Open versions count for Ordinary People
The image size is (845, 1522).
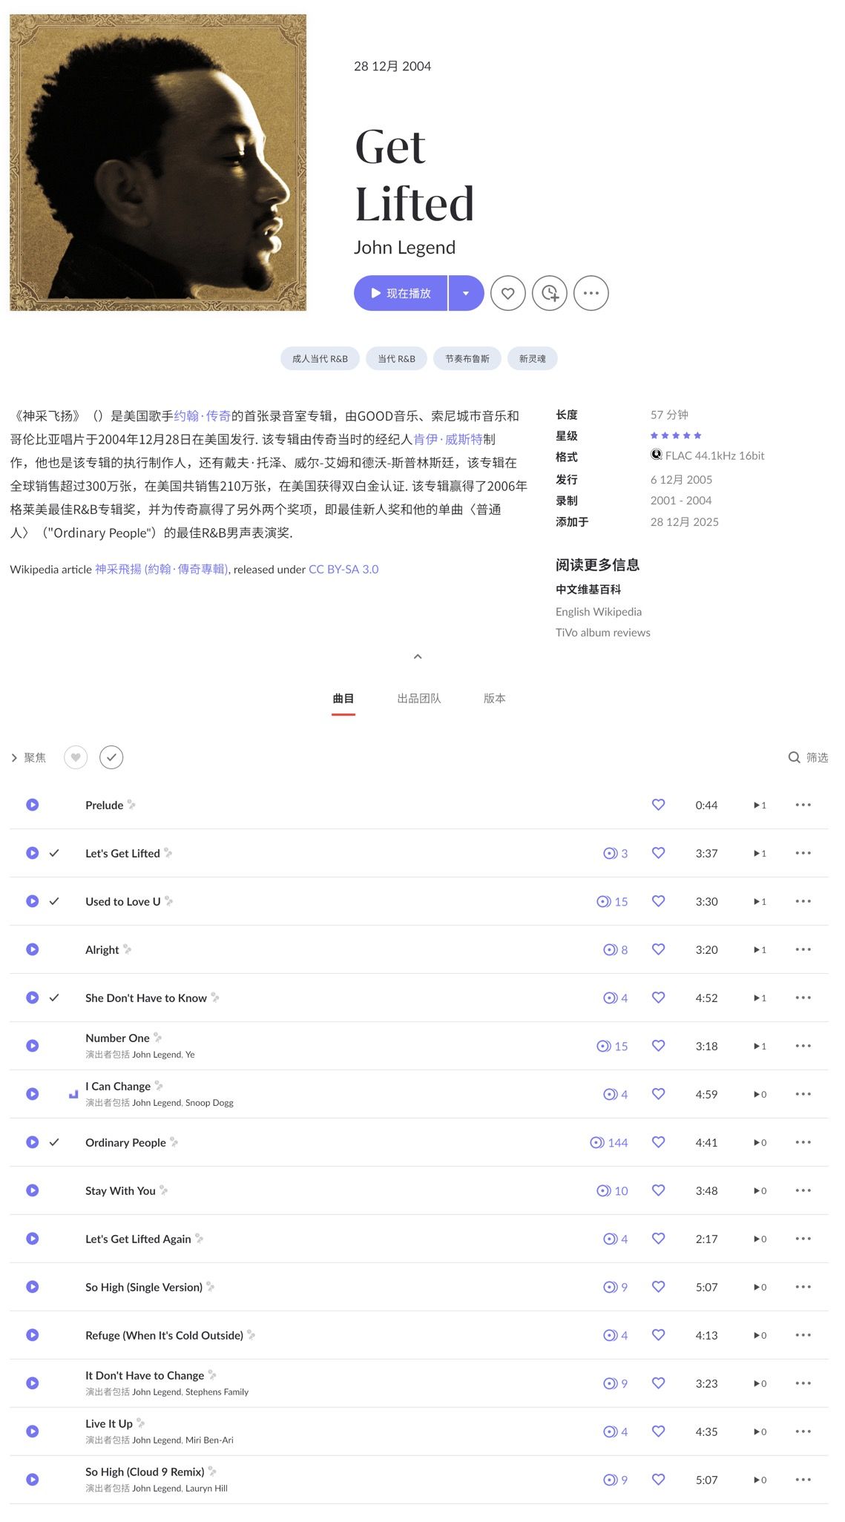pyautogui.click(x=609, y=1142)
